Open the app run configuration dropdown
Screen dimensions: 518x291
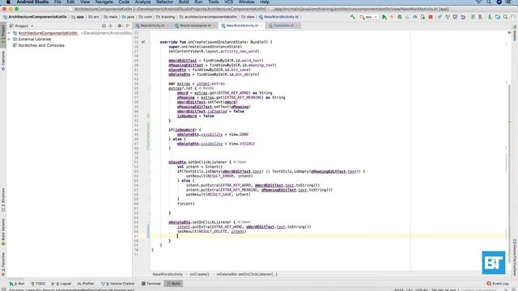pos(369,17)
